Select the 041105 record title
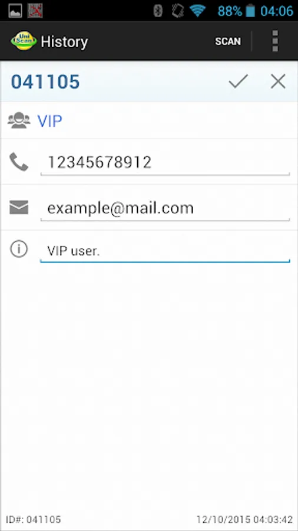The height and width of the screenshot is (531, 298). 45,81
